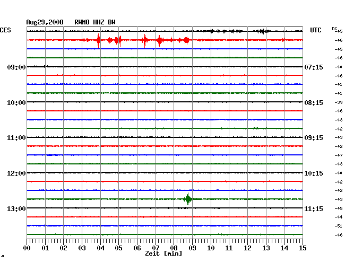
Task: Select the 09:00 local time label
Action: 16,67
